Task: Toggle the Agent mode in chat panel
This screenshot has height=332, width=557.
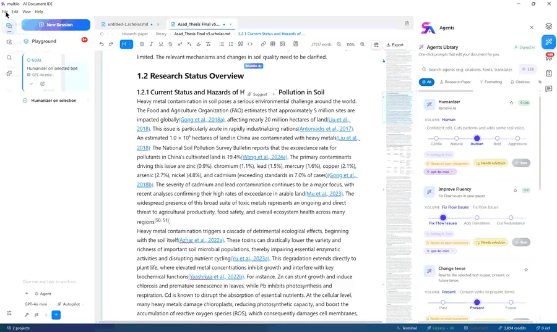Action: click(x=43, y=293)
